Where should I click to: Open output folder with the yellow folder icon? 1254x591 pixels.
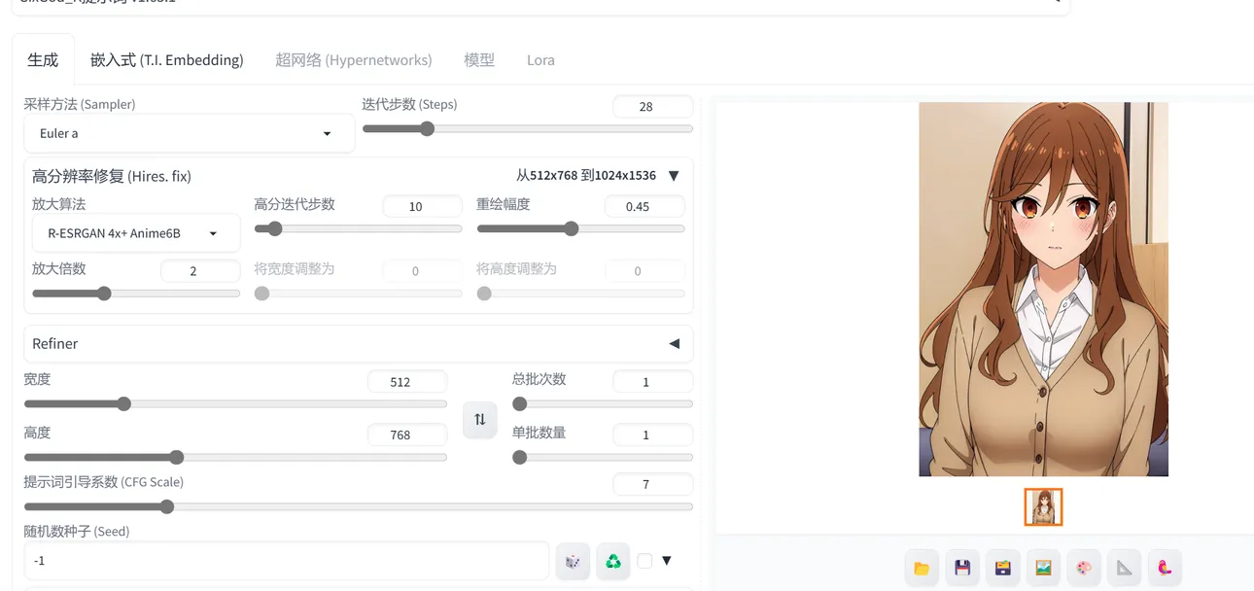(x=922, y=568)
